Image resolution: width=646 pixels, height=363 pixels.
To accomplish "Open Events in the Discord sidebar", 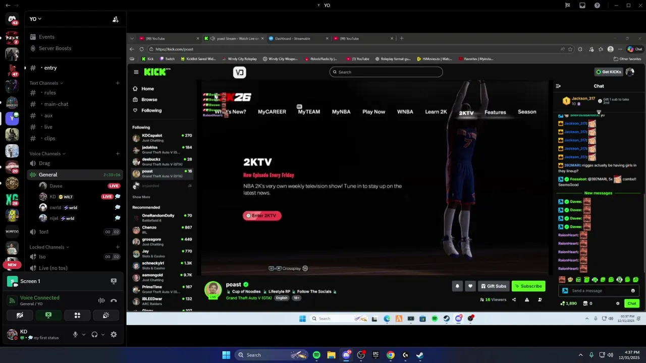I will coord(46,37).
